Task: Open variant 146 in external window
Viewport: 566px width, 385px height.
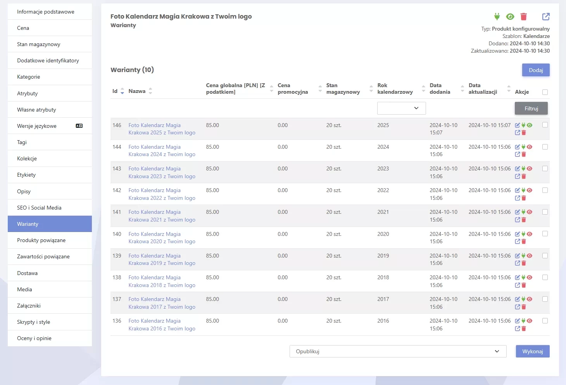Action: (517, 133)
